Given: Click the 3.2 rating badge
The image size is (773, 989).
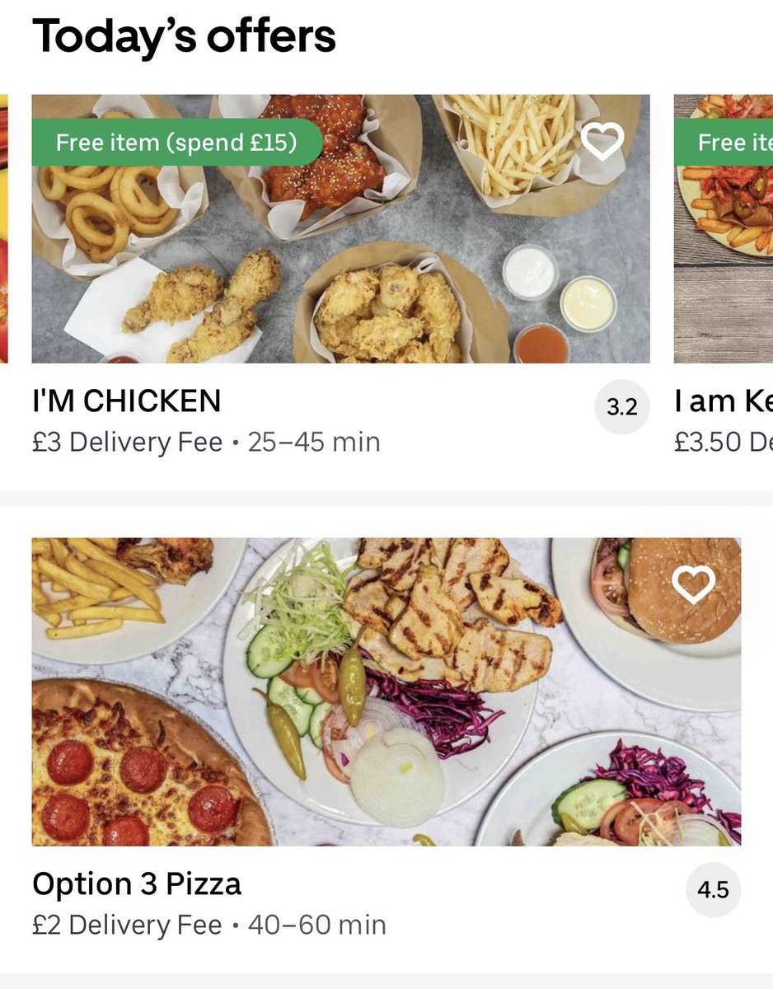Looking at the screenshot, I should pyautogui.click(x=621, y=406).
